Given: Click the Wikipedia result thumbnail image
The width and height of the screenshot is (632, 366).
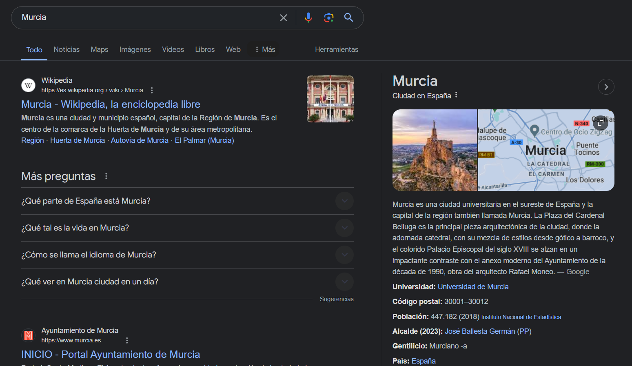Looking at the screenshot, I should coord(330,99).
